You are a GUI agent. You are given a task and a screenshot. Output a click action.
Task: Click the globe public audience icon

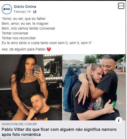tap(35, 12)
